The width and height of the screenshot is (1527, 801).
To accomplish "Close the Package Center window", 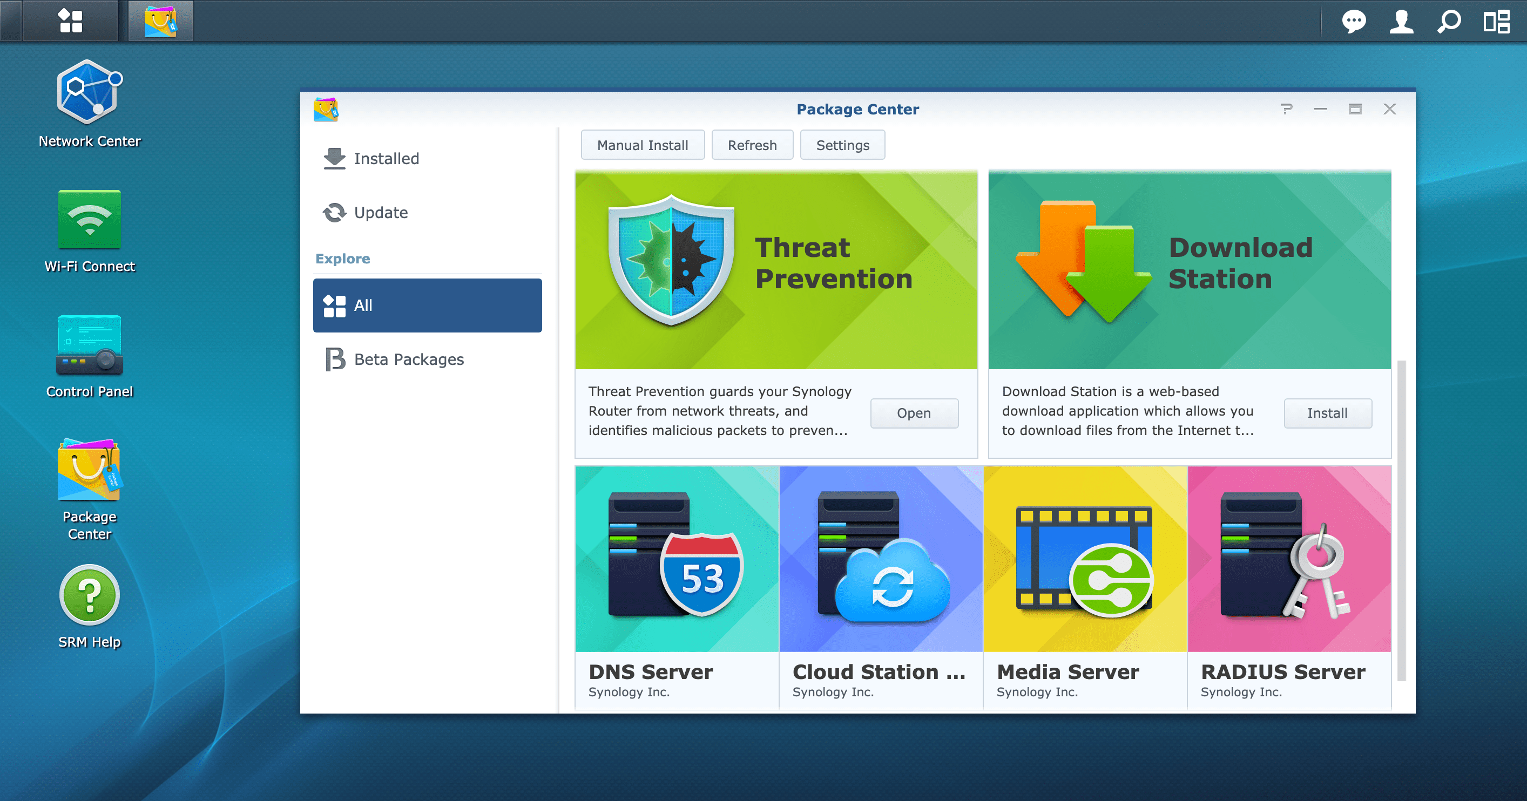I will pyautogui.click(x=1389, y=109).
